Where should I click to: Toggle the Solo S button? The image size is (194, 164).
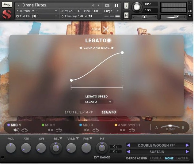click(126, 6)
